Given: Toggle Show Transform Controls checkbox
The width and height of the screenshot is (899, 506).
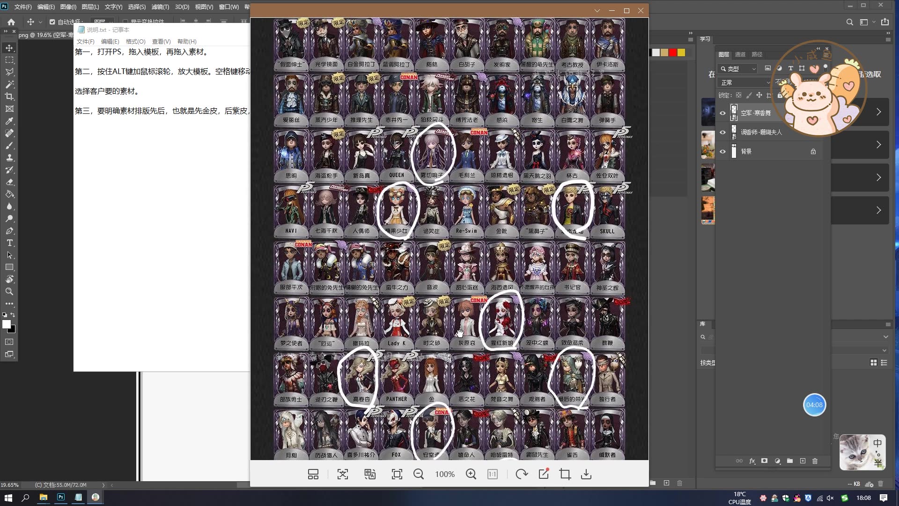Looking at the screenshot, I should point(125,22).
